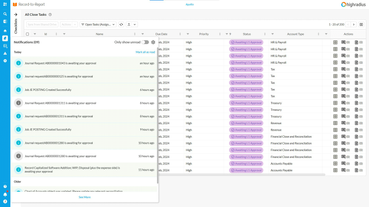This screenshot has height=207, width=369.
Task: Click Mark all as read link
Action: 145,52
